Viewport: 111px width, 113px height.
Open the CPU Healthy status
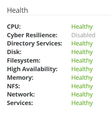click(x=82, y=27)
